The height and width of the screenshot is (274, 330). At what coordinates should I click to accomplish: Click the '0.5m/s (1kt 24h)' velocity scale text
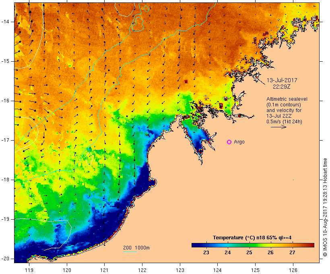point(284,122)
